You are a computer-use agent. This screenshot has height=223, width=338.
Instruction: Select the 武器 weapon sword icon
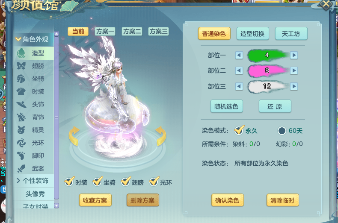click(x=21, y=169)
